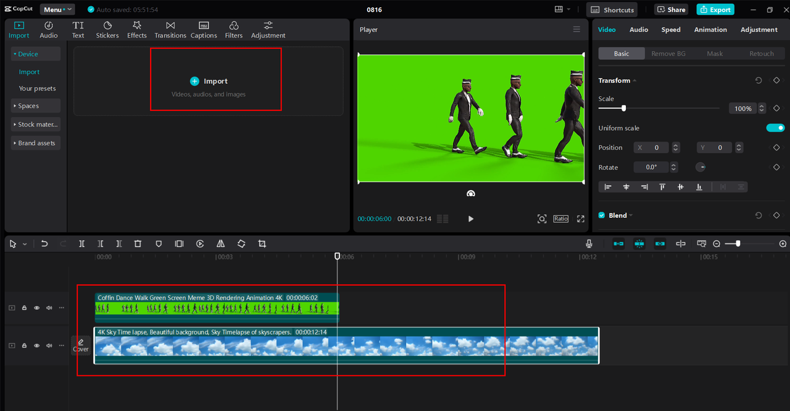790x411 pixels.
Task: Collapse the Device tree section
Action: point(35,54)
